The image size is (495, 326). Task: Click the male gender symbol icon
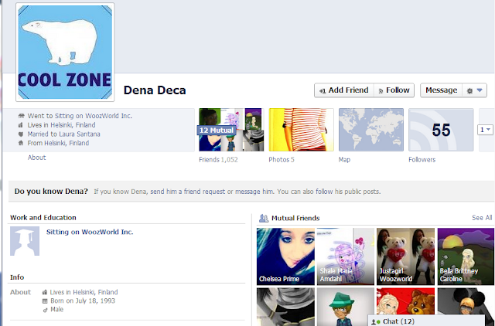(x=45, y=310)
